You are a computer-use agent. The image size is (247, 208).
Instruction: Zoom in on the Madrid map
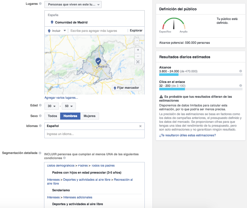[x=138, y=50]
